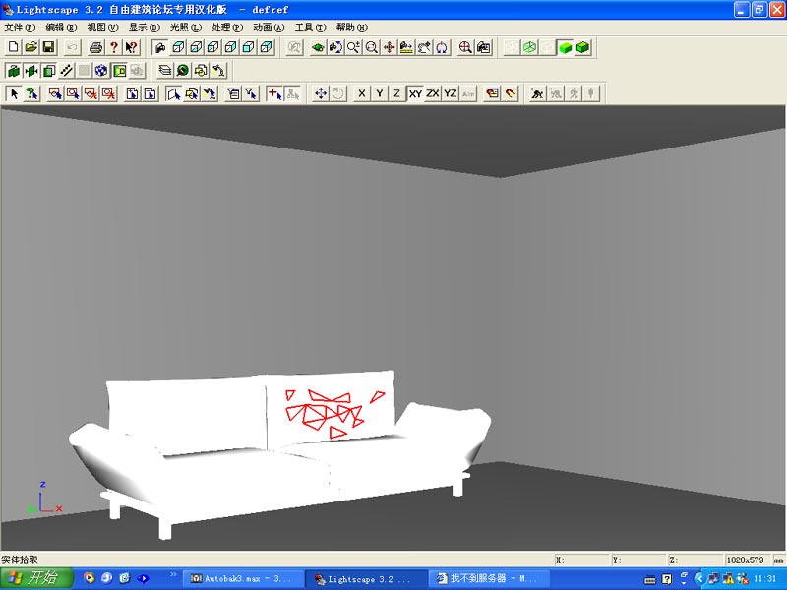Open the 光照(L) menu
Viewport: 787px width, 590px height.
point(186,28)
